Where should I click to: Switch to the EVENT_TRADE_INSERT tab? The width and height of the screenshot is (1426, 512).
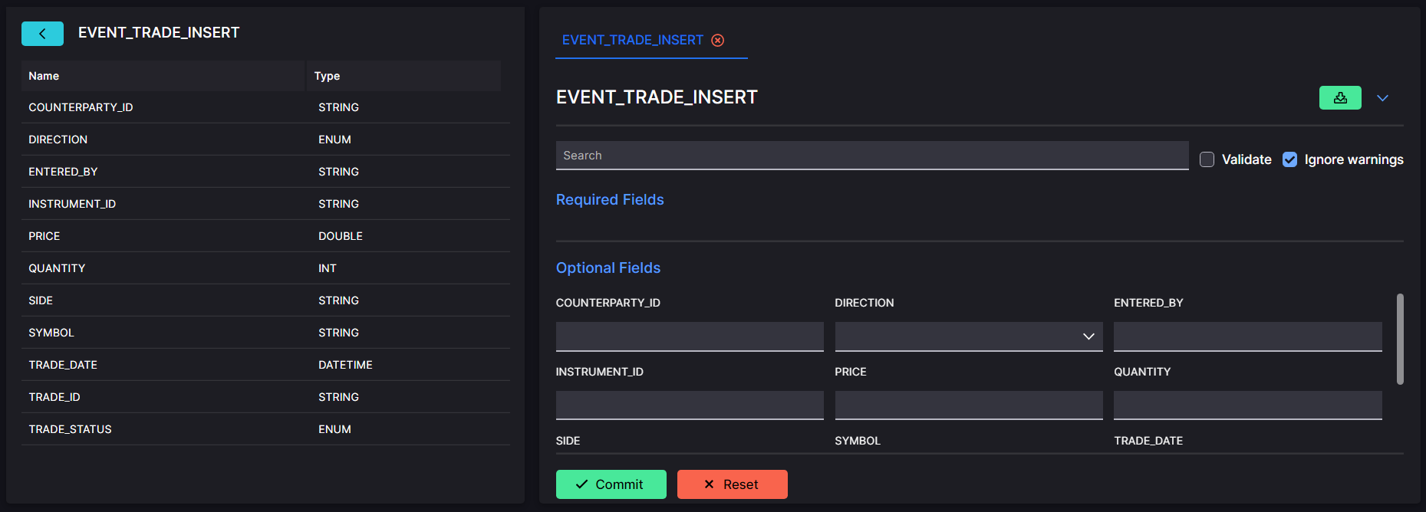632,40
